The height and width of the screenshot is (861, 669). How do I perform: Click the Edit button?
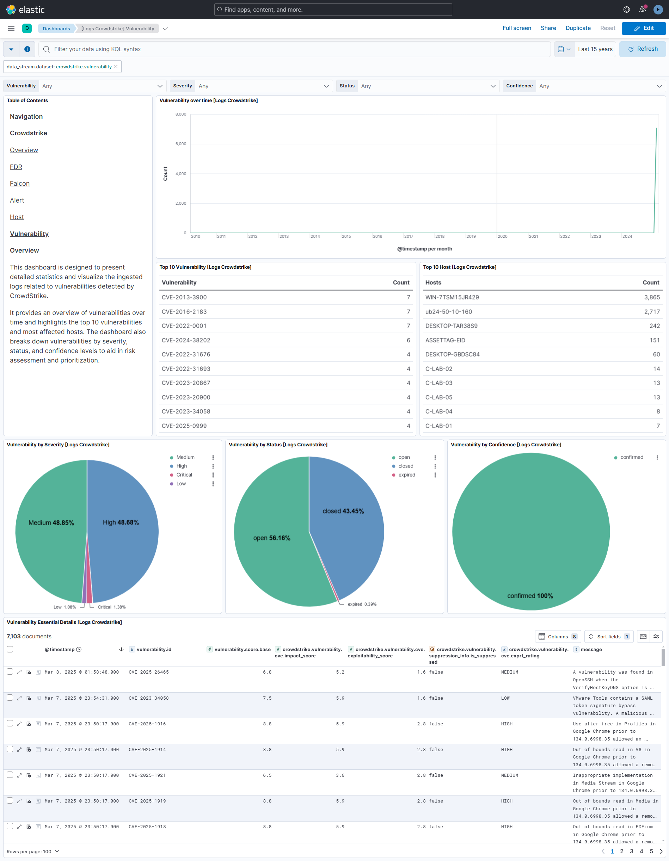point(644,28)
